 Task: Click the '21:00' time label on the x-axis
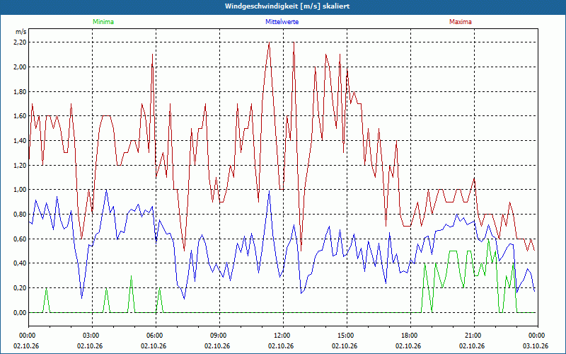474,336
